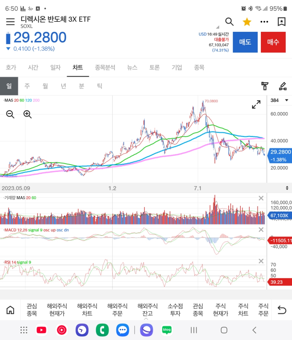Launch the Samsung Internet browser
This screenshot has width=292, height=340.
click(147, 330)
